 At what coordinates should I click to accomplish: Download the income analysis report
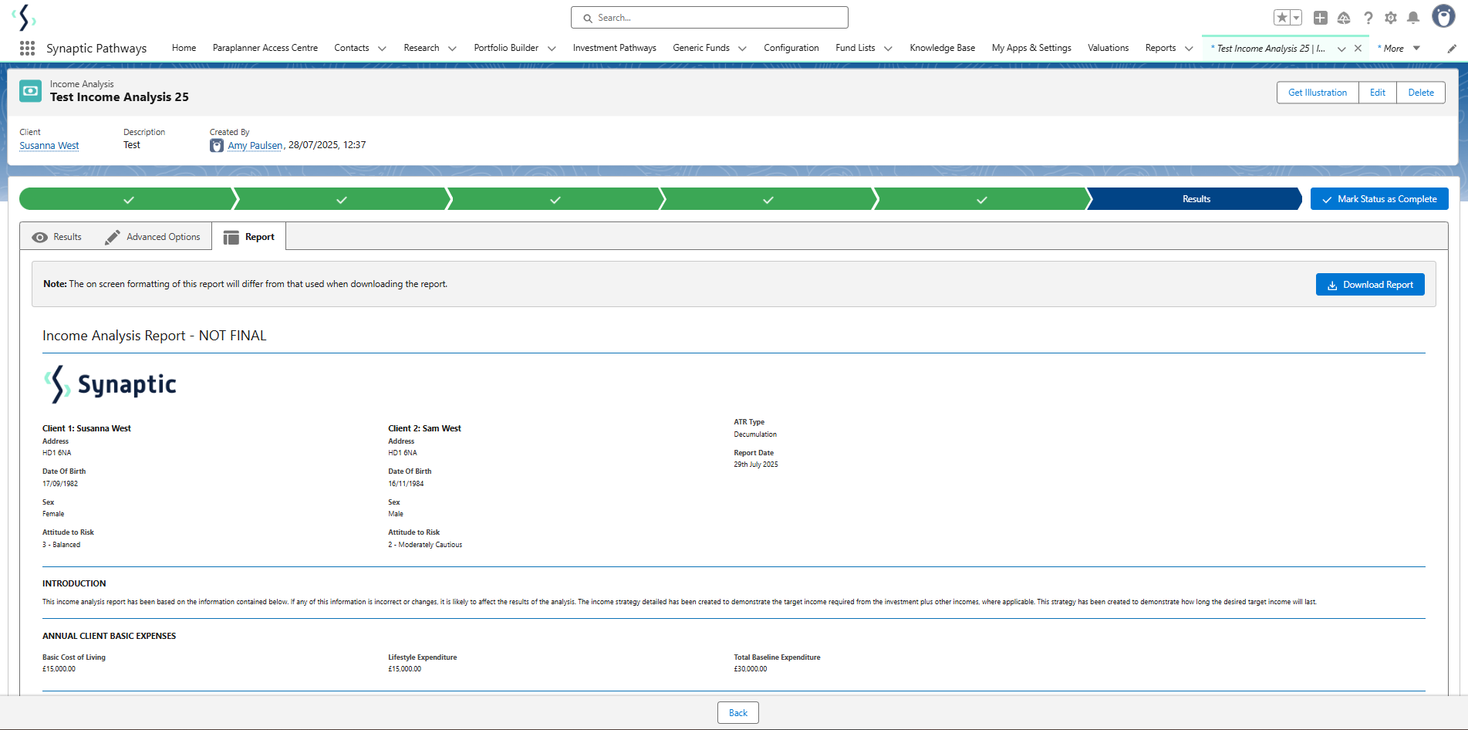click(x=1370, y=285)
